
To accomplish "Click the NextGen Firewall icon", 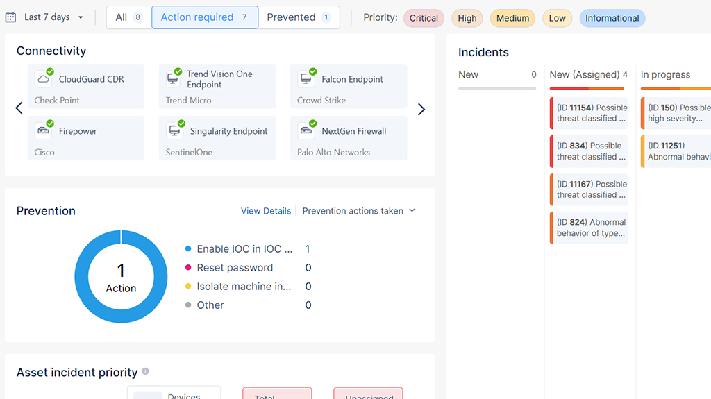I will [x=306, y=130].
